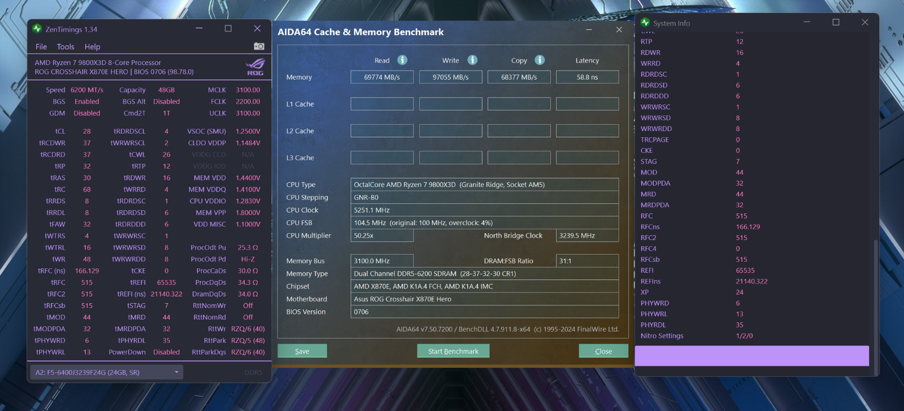Click the Memory Bus 3100.0 MHz field
This screenshot has height=411, width=904.
pos(382,261)
